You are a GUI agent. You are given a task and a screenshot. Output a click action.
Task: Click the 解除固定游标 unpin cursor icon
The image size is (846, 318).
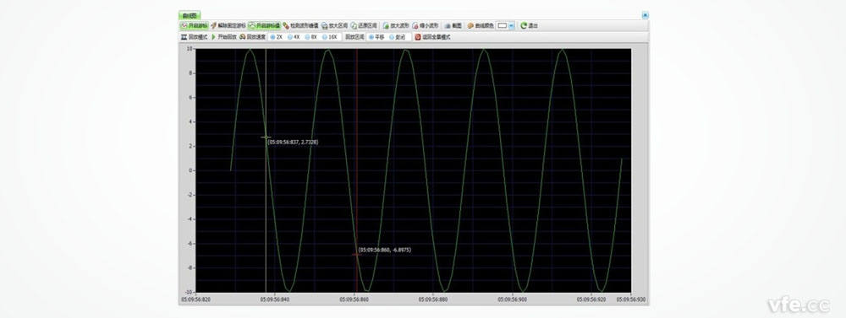[x=214, y=25]
